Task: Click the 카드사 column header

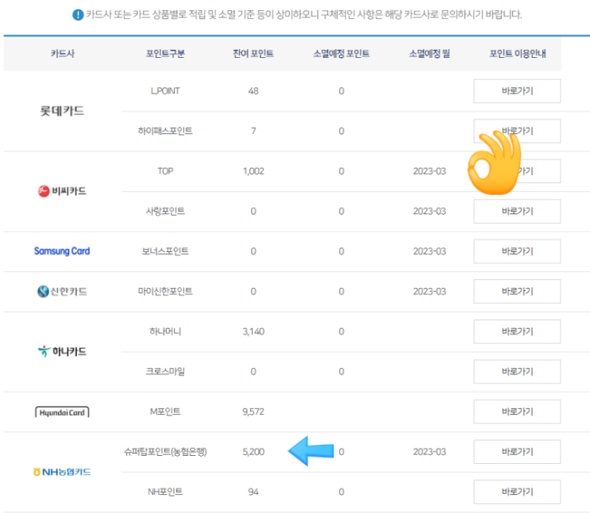Action: [63, 54]
